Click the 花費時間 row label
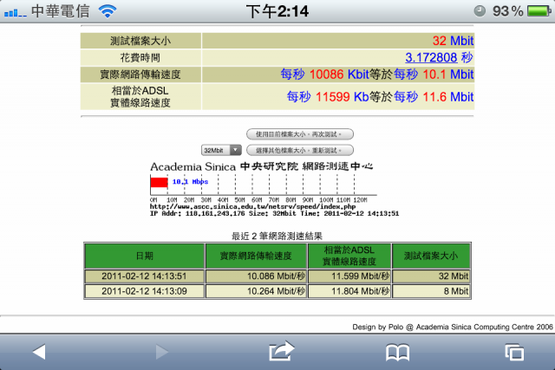Image resolution: width=555 pixels, height=370 pixels. pos(140,58)
